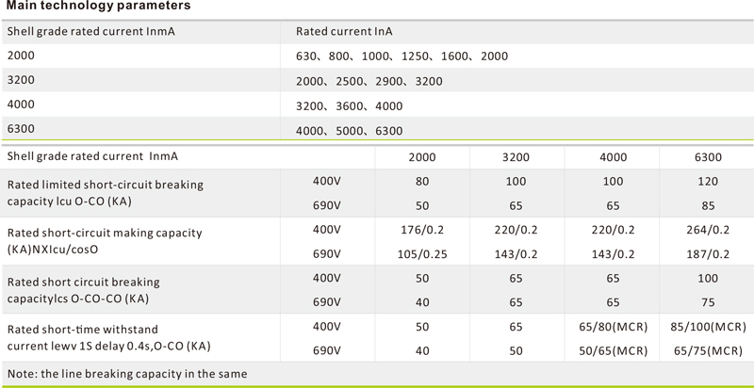Select the "4000、5000、6300" rated current cell

(349, 131)
